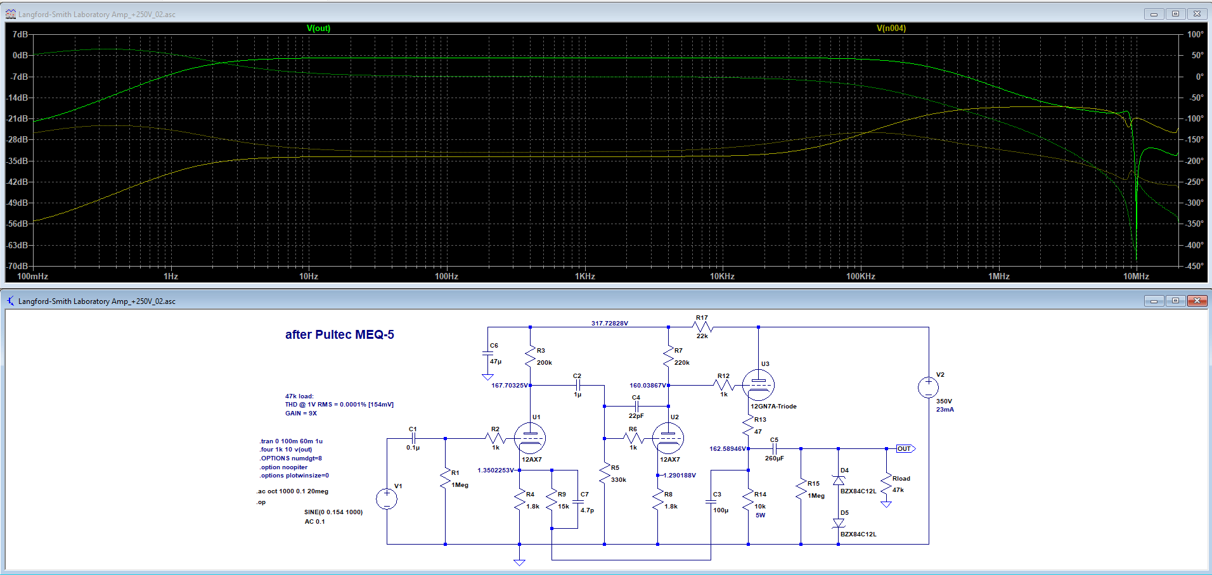
Task: Click the V(n004) trace label
Action: tap(891, 28)
